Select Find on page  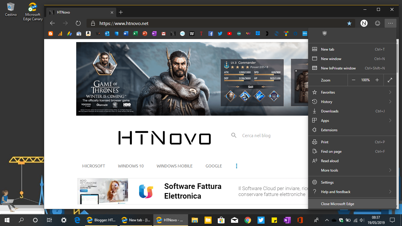coord(352,152)
